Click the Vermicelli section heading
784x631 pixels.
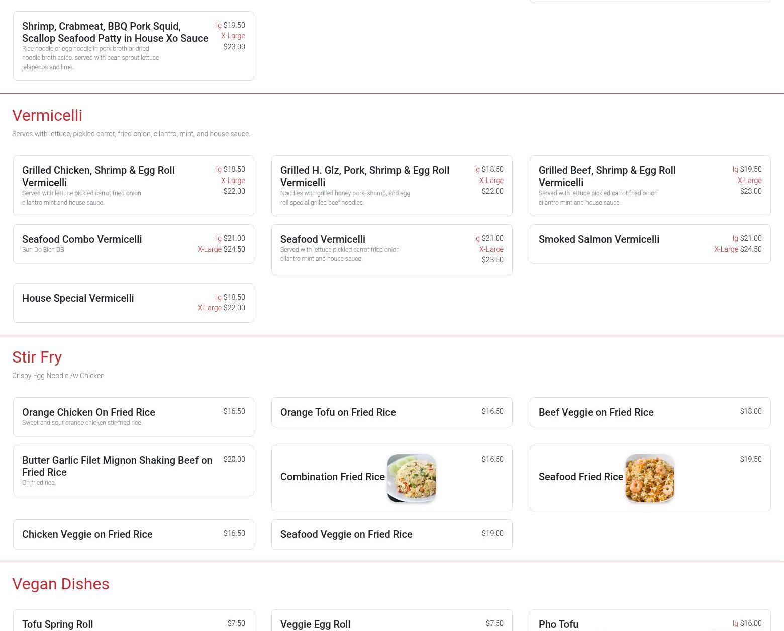(47, 115)
